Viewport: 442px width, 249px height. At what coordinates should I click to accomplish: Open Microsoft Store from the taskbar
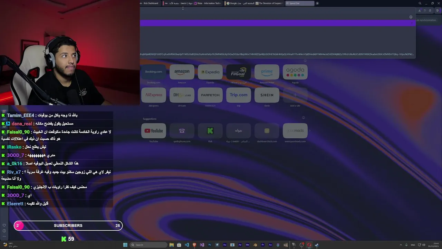(179, 245)
